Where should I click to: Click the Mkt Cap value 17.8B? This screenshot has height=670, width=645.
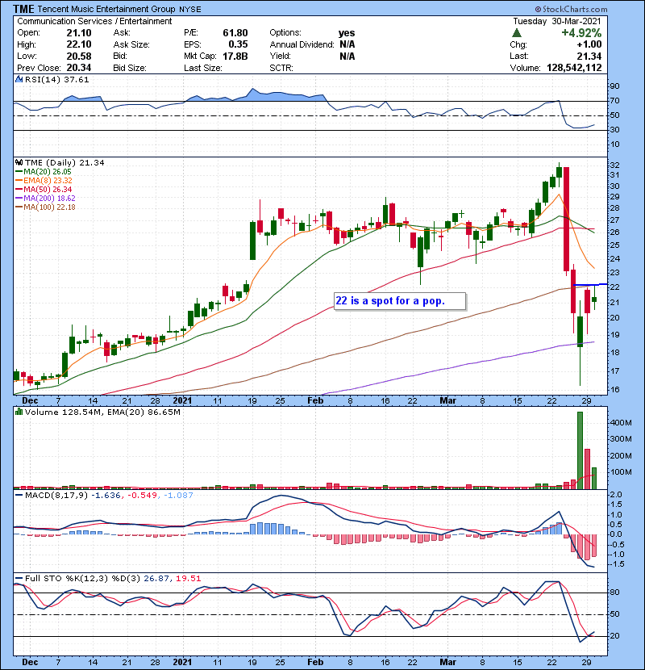235,56
